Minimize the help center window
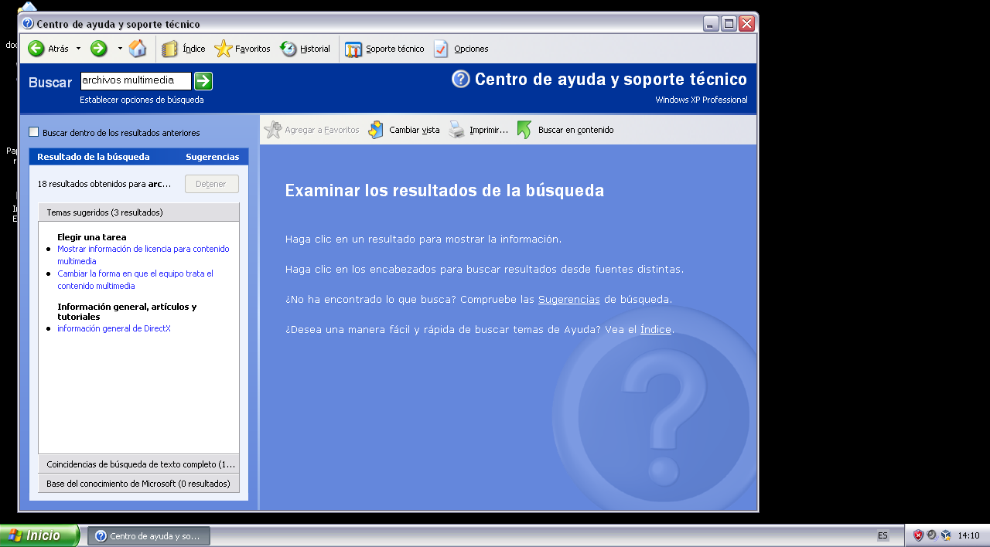The width and height of the screenshot is (990, 547). coord(711,24)
